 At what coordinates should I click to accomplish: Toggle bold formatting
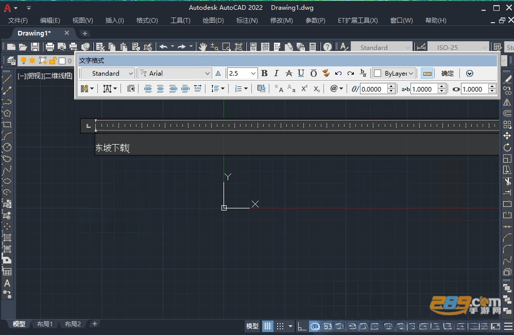pyautogui.click(x=264, y=74)
